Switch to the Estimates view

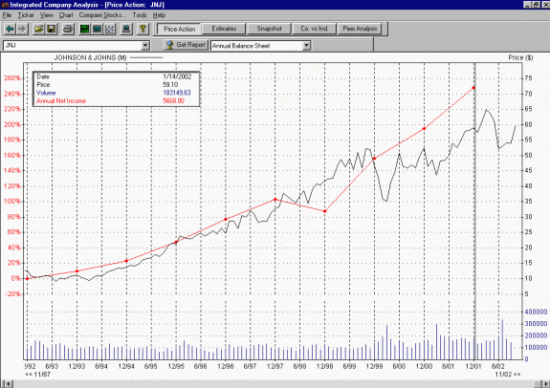[x=224, y=29]
